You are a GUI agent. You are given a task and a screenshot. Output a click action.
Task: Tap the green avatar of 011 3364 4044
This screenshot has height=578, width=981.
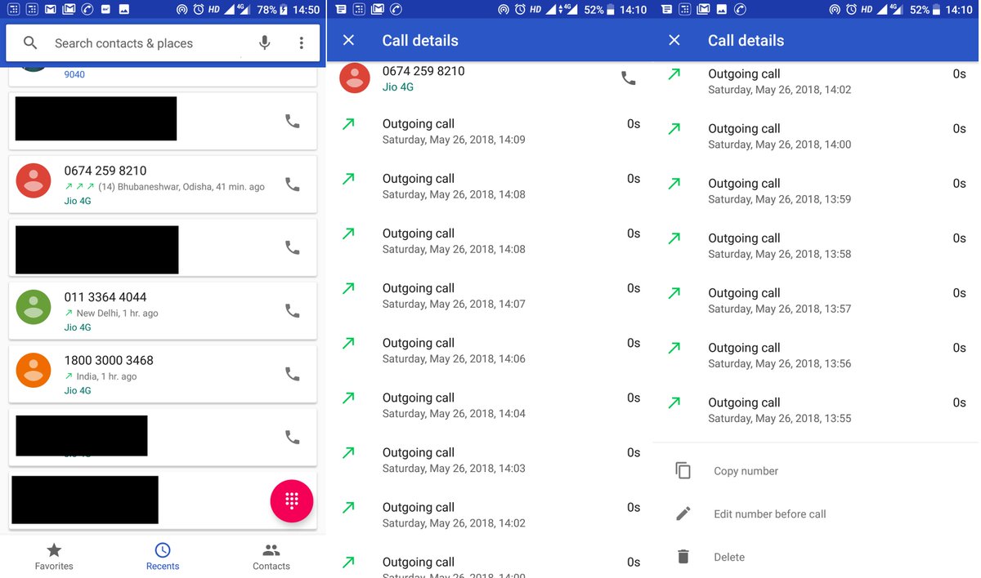34,307
